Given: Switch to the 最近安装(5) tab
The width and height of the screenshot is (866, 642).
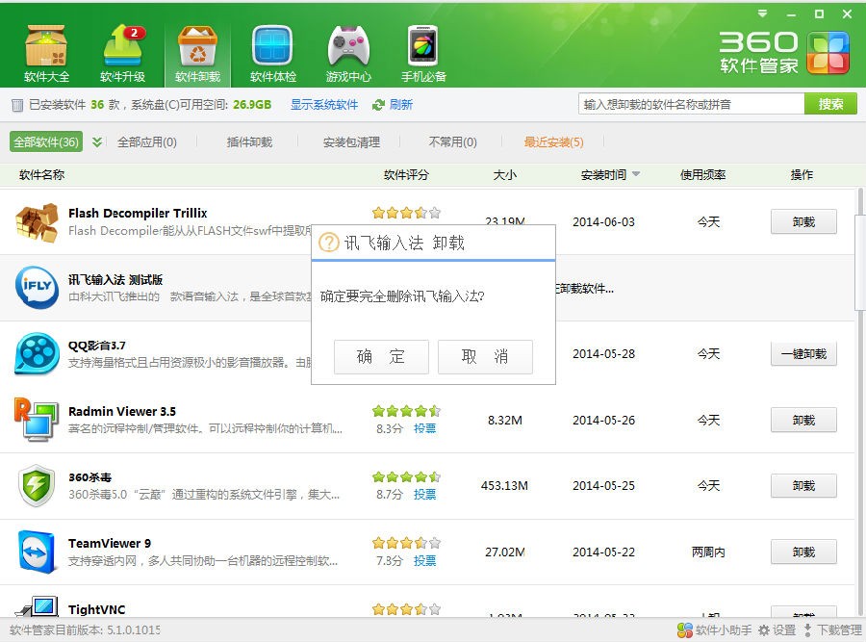Looking at the screenshot, I should click(555, 141).
